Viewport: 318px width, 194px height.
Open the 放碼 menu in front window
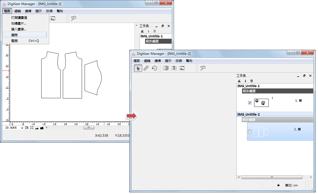coord(179,61)
